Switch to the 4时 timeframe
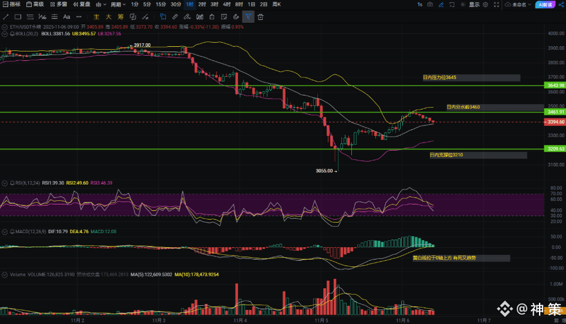 [x=226, y=5]
